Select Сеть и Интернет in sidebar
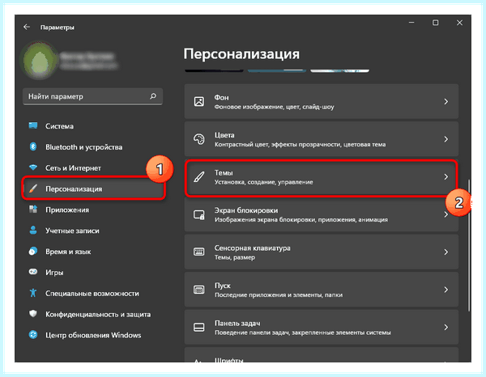This screenshot has height=377, width=486. pos(92,167)
